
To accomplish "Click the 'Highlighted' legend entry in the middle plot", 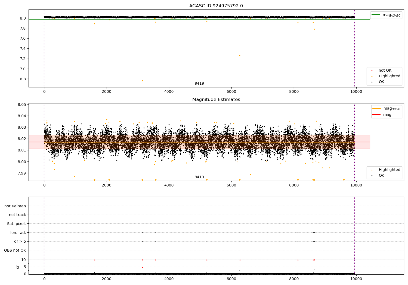I will pyautogui.click(x=386, y=170).
